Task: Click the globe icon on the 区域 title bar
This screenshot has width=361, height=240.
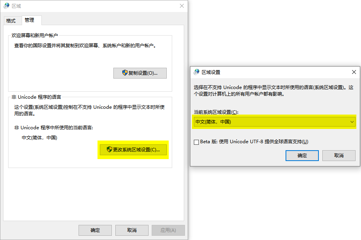Action: click(7, 6)
